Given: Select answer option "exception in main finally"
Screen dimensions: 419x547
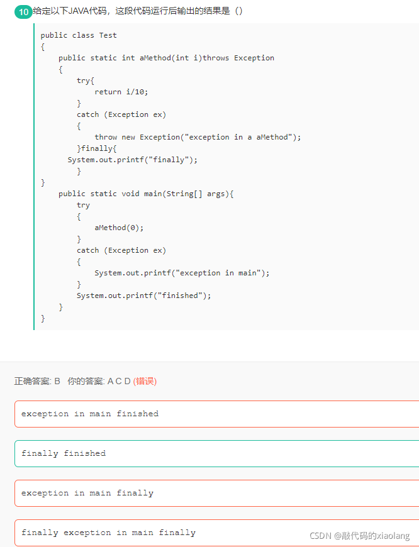Looking at the screenshot, I should [217, 494].
